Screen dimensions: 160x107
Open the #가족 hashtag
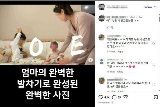[110, 27]
